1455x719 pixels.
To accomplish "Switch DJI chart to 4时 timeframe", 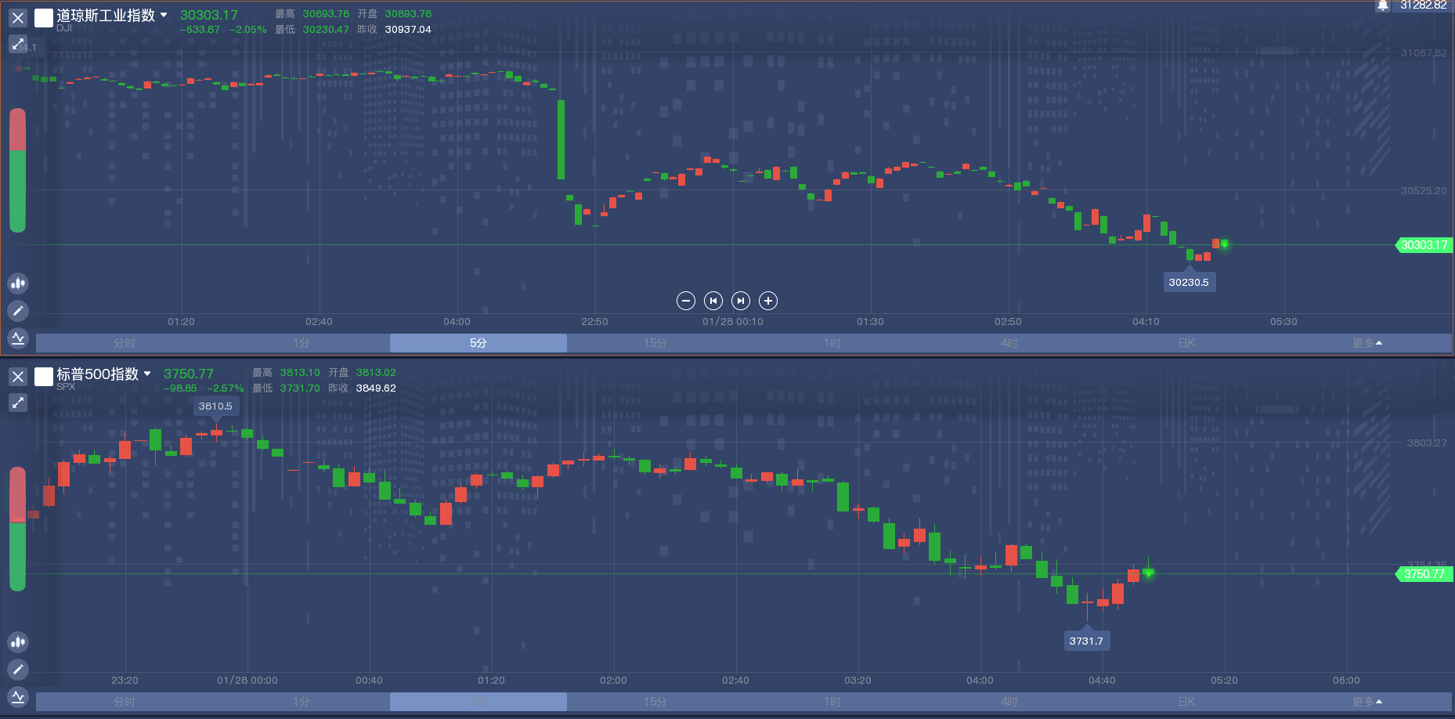I will [x=1009, y=343].
